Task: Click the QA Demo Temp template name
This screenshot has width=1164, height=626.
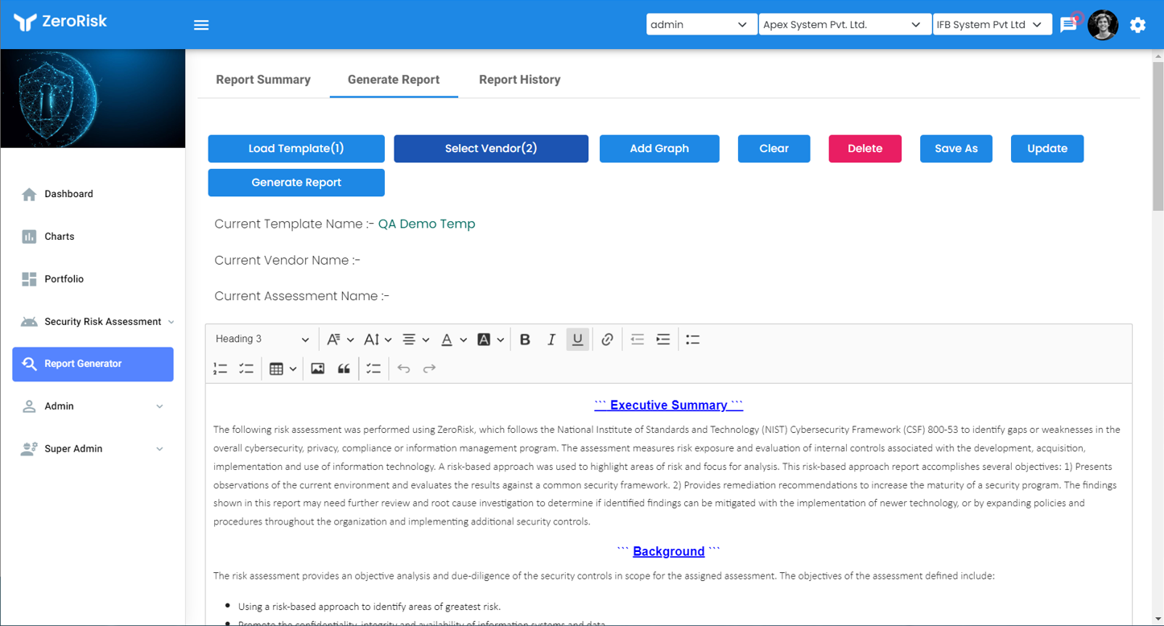Action: [427, 224]
